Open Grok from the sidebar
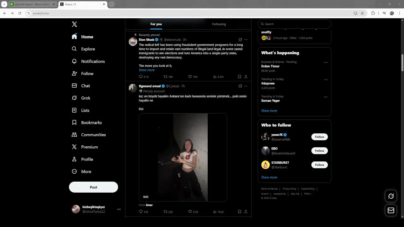Viewport: 404px width, 227px height. (x=81, y=98)
